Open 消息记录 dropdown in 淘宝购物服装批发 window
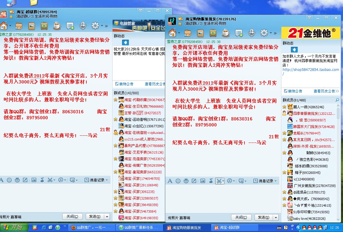 tap(265, 181)
